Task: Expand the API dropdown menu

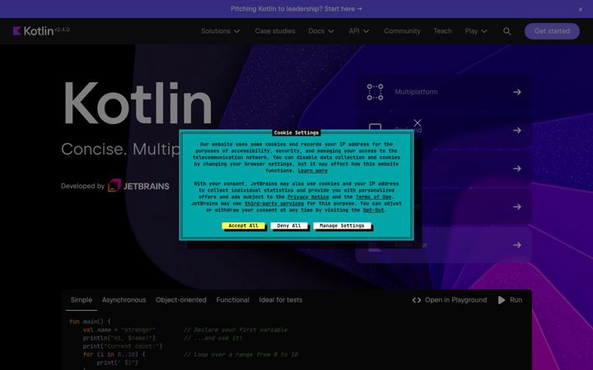Action: (x=358, y=31)
